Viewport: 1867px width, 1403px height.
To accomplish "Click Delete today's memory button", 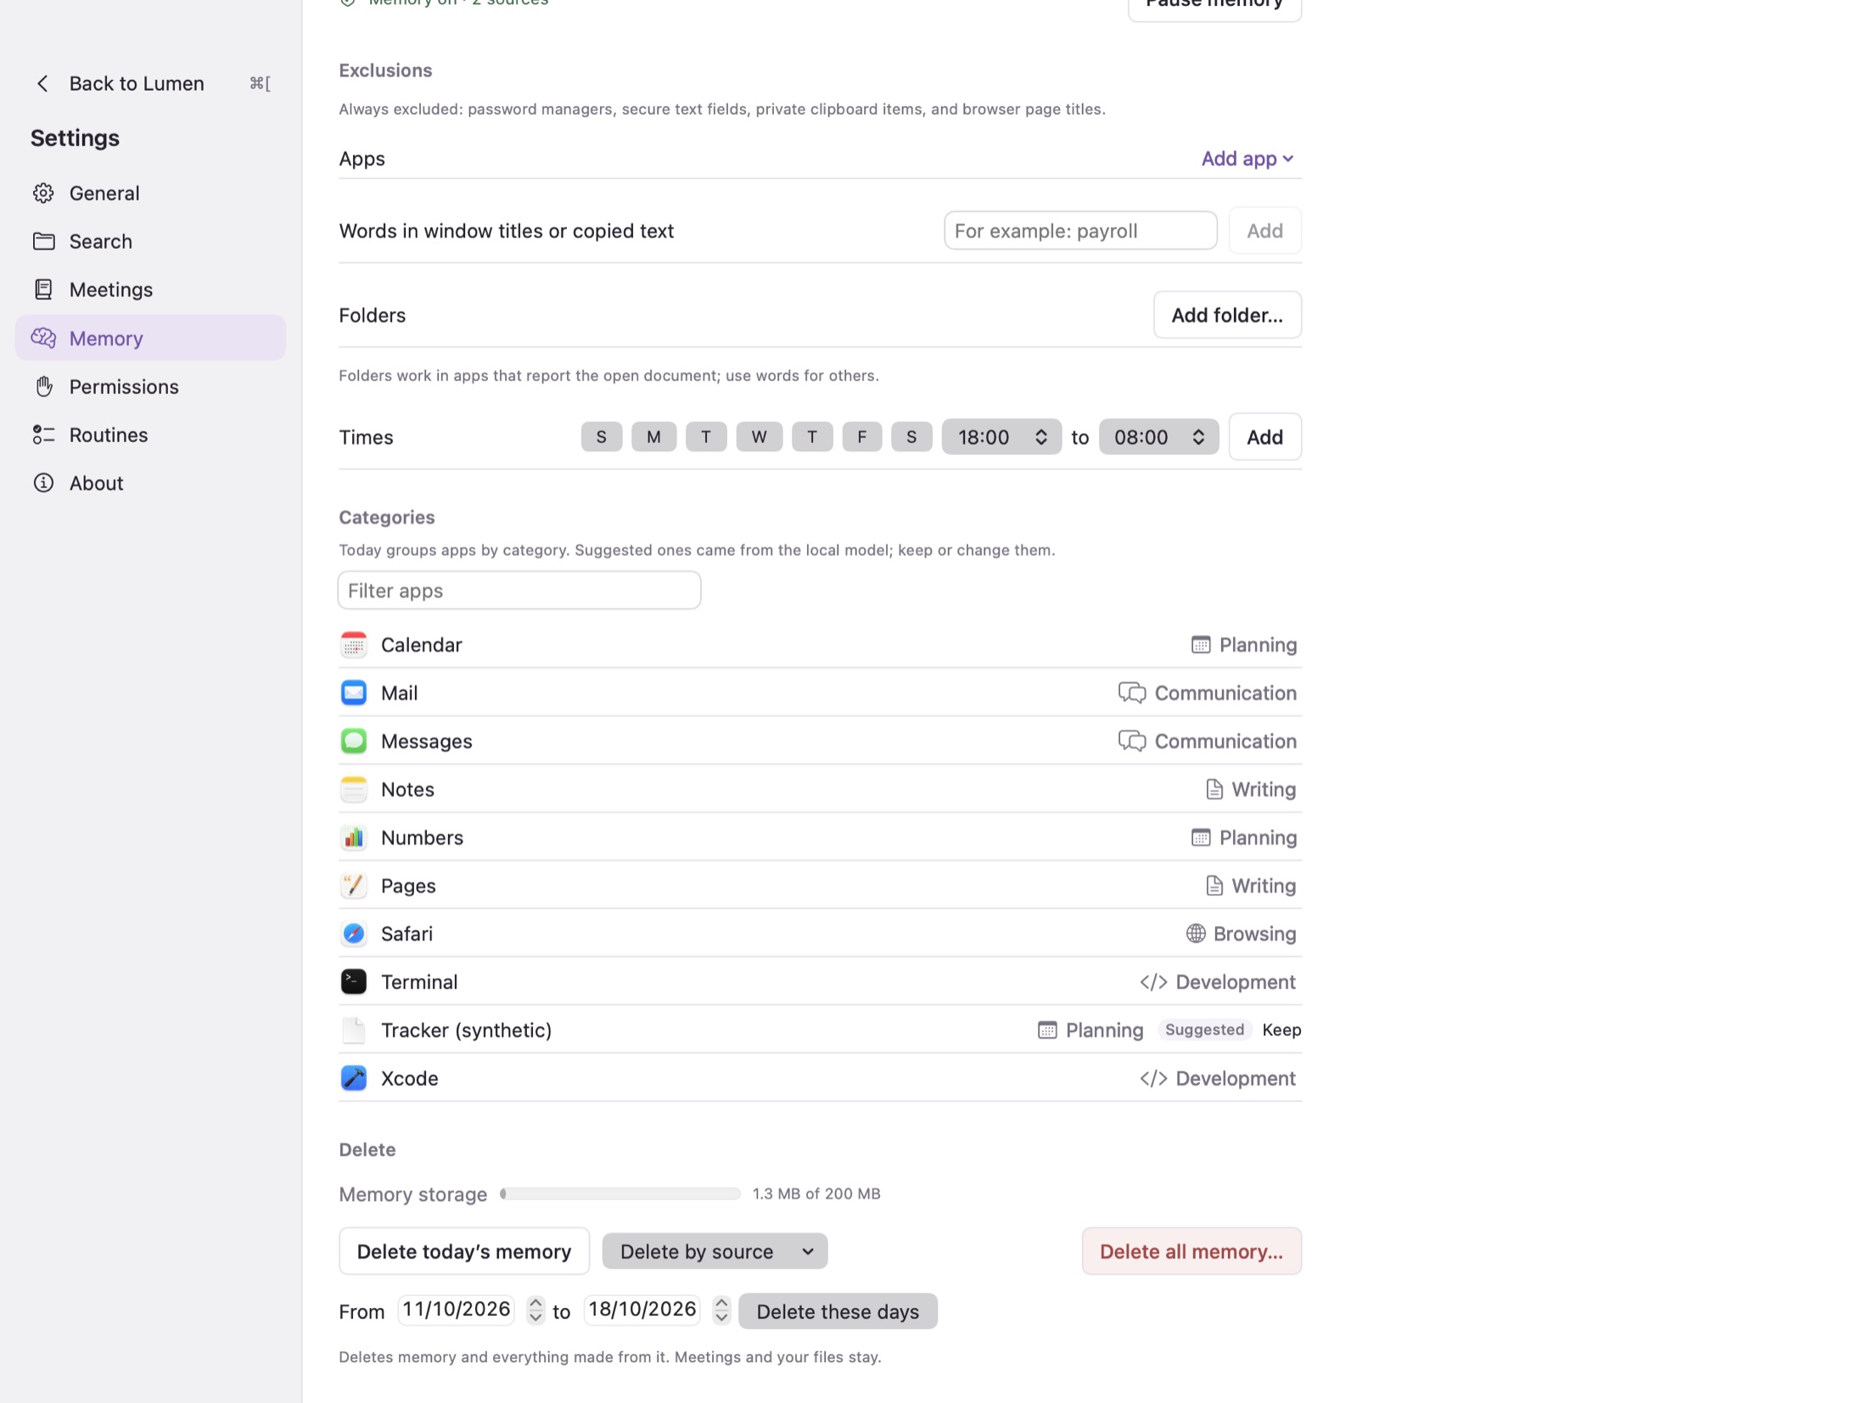I will pos(464,1252).
